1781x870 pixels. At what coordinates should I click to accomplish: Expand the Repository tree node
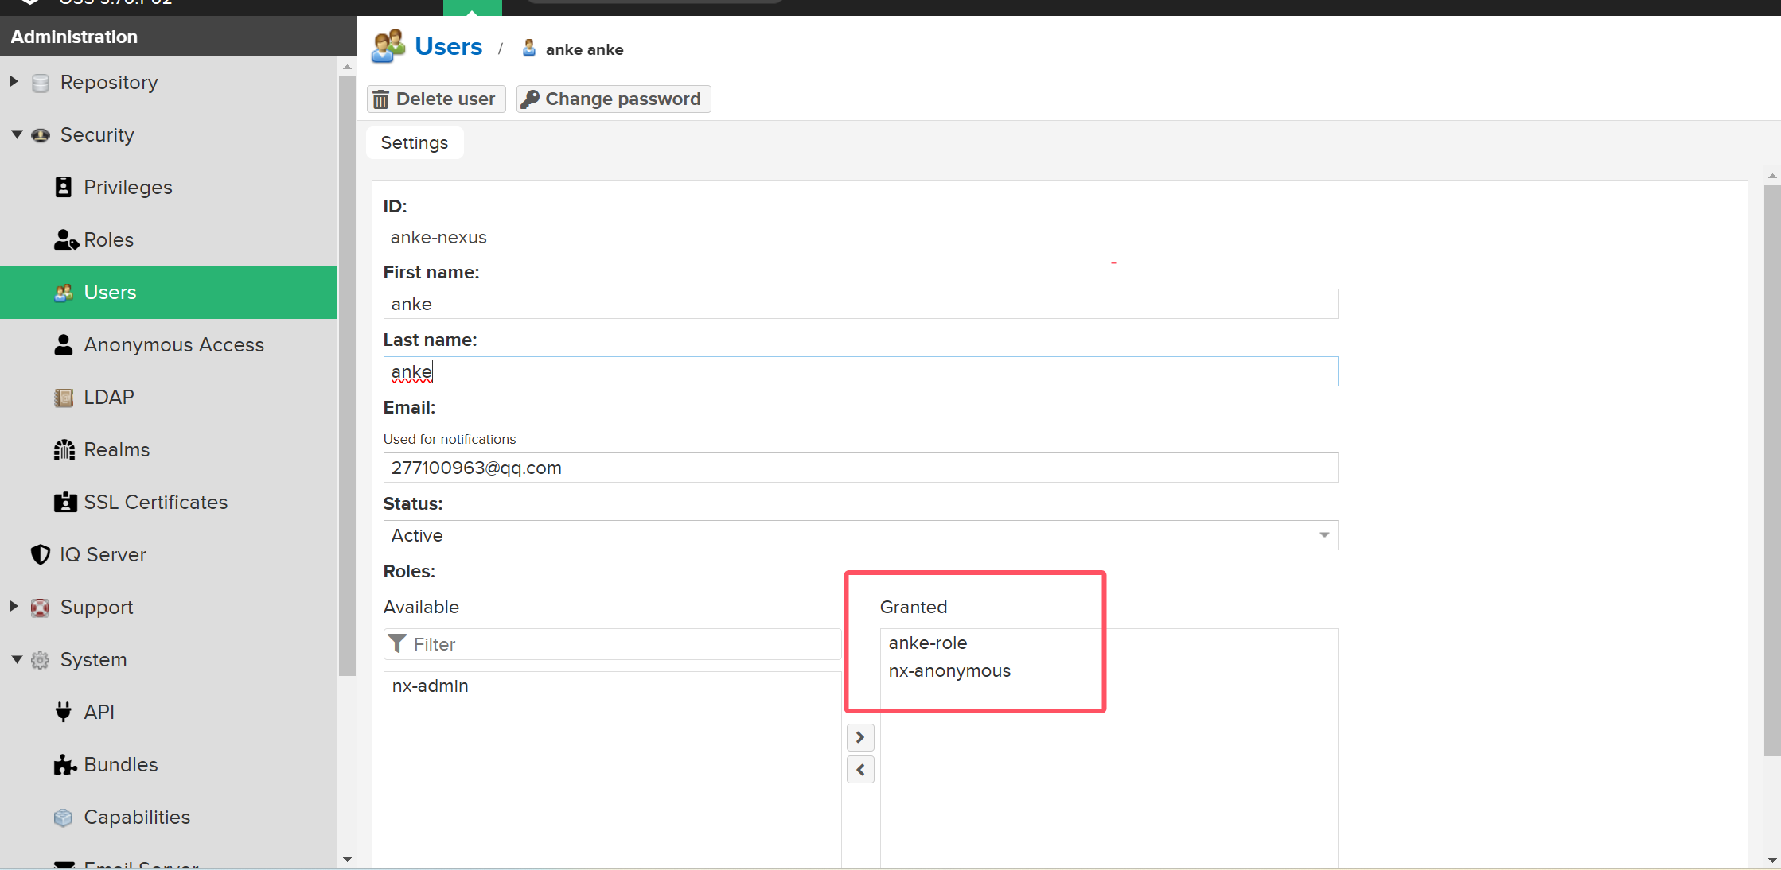[14, 82]
